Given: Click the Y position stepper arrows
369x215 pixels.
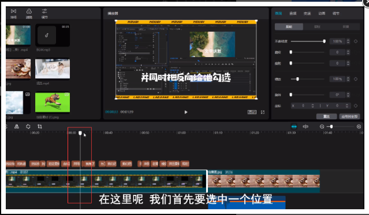Looking at the screenshot, I should (347, 105).
